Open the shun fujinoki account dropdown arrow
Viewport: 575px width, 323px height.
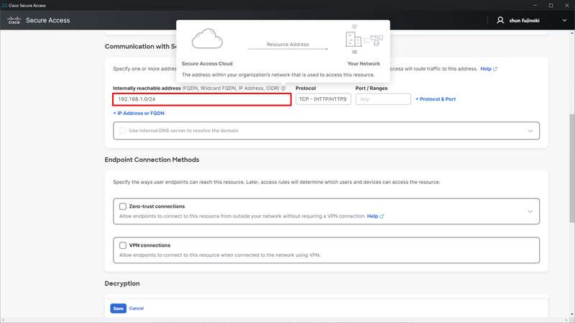(x=564, y=21)
